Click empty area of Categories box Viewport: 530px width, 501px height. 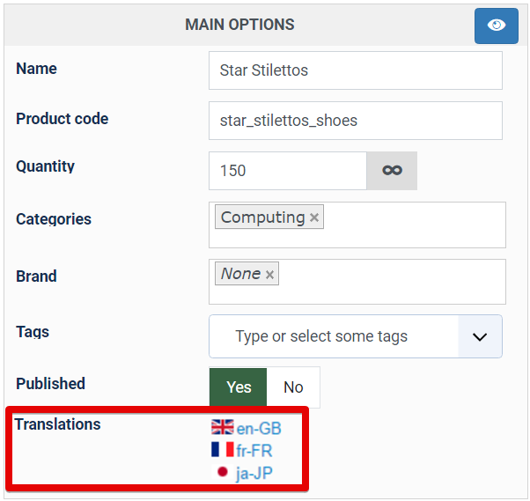[414, 225]
